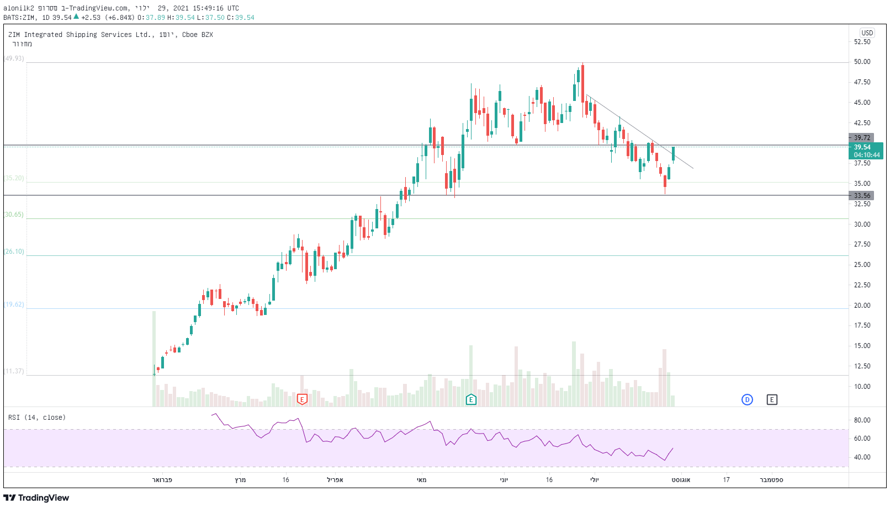Image resolution: width=890 pixels, height=508 pixels.
Task: Open the USD currency selector
Action: (867, 33)
